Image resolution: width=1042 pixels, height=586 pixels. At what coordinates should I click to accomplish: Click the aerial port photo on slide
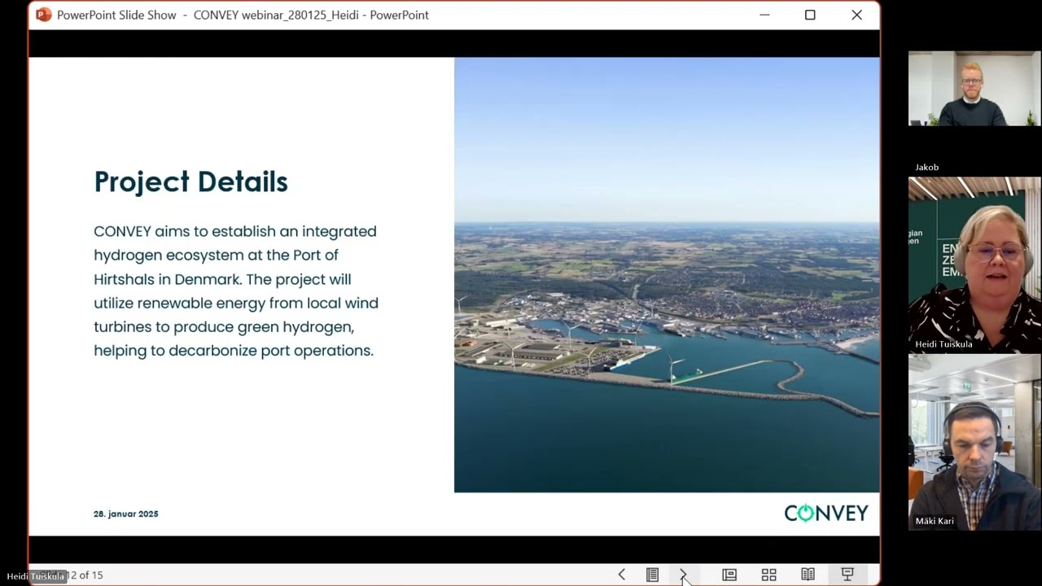pyautogui.click(x=667, y=275)
